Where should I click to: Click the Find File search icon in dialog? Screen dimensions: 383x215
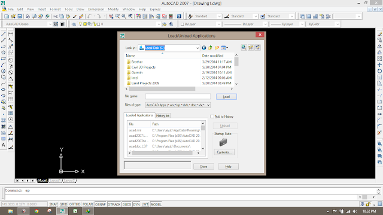[x=244, y=48]
